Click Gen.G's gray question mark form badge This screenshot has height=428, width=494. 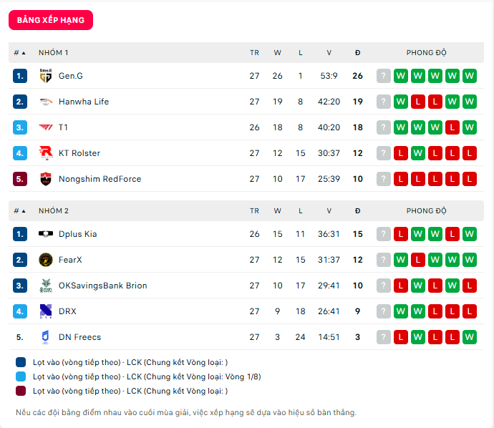click(384, 76)
